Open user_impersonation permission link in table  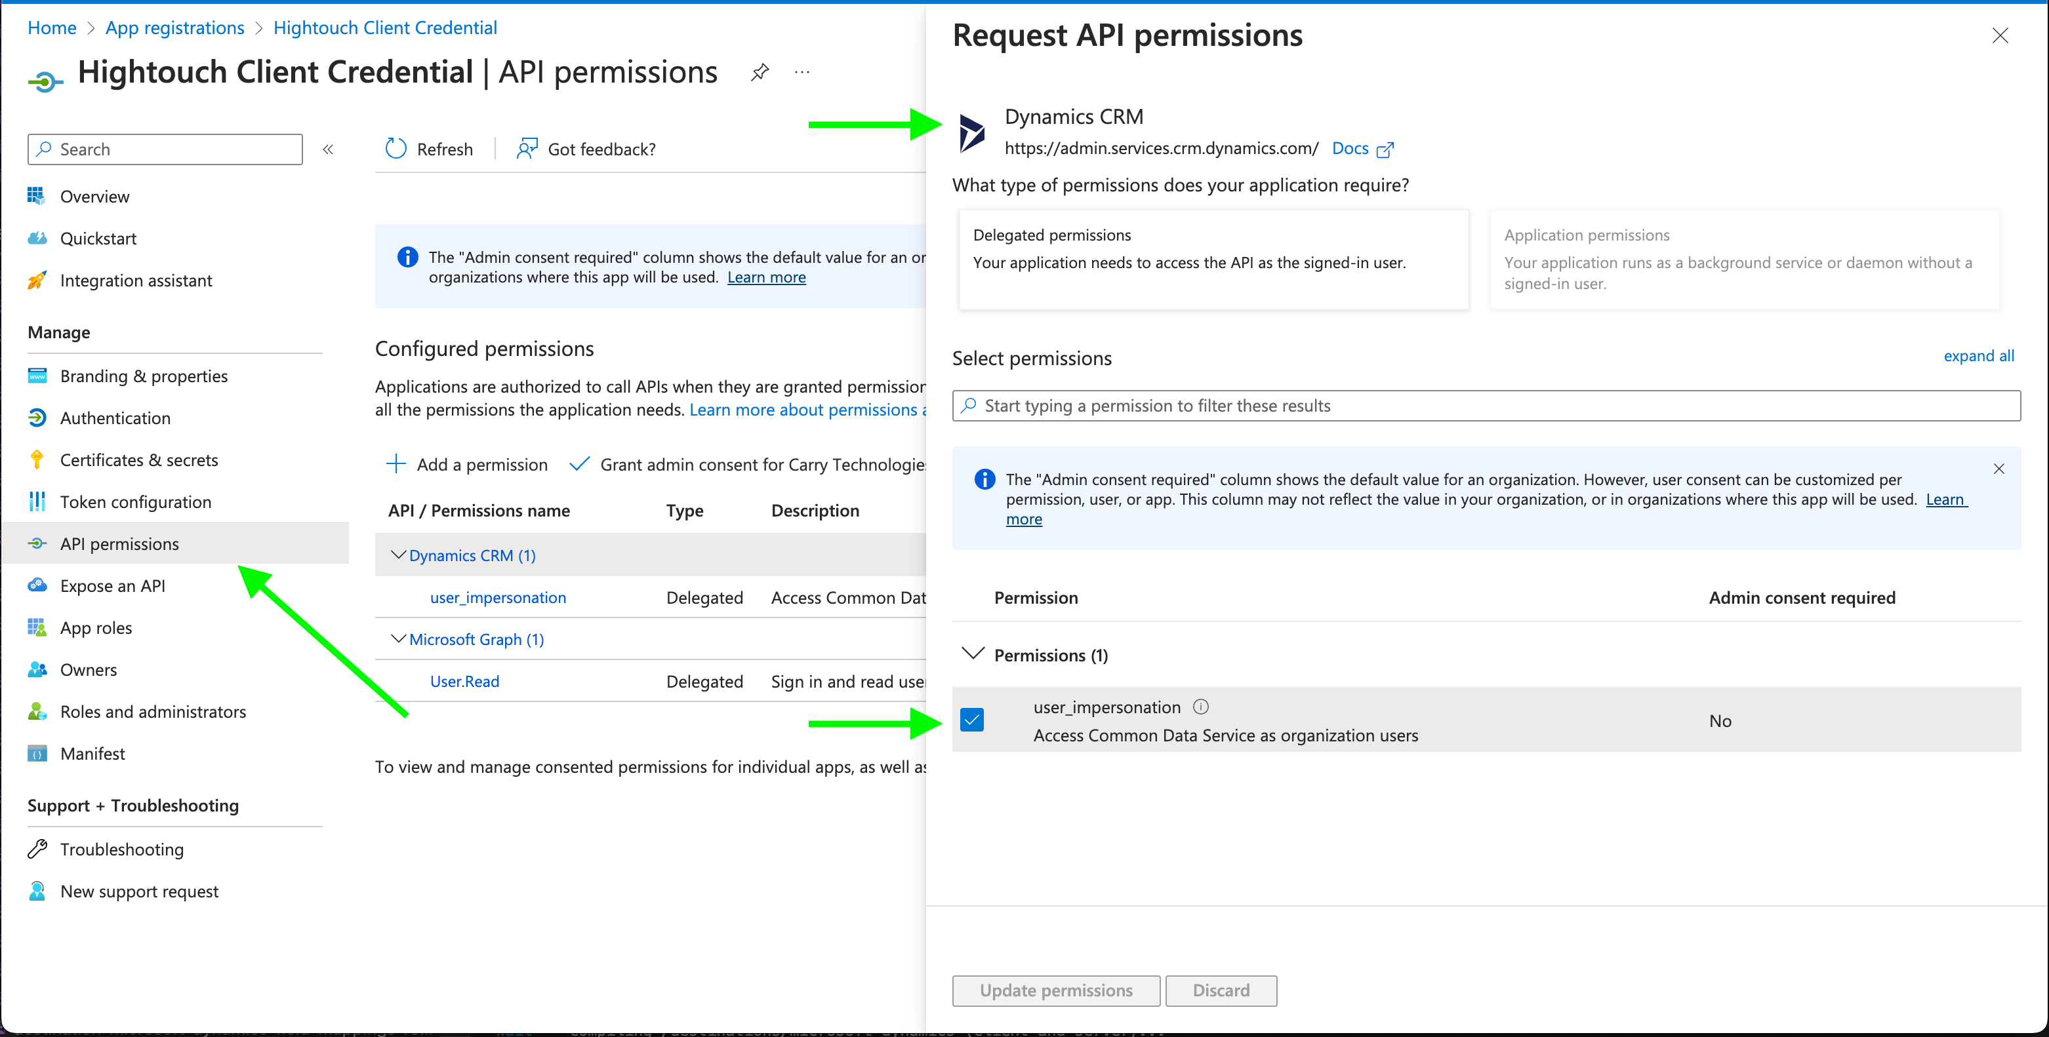coord(498,597)
